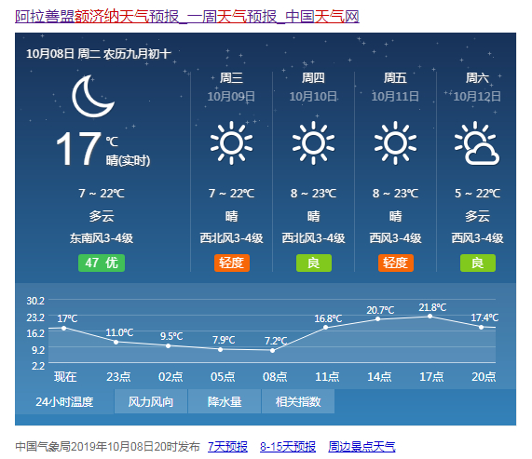532x459 pixels.
Task: Click the sunny icon for 周五
Action: 395,142
